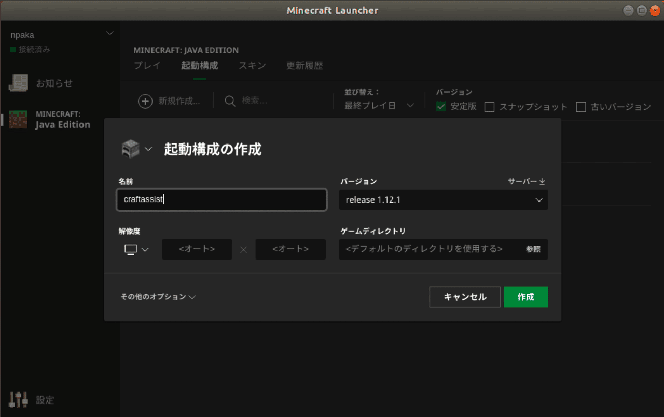Click the magnifier icon in the search field
This screenshot has height=417, width=664.
(x=230, y=101)
